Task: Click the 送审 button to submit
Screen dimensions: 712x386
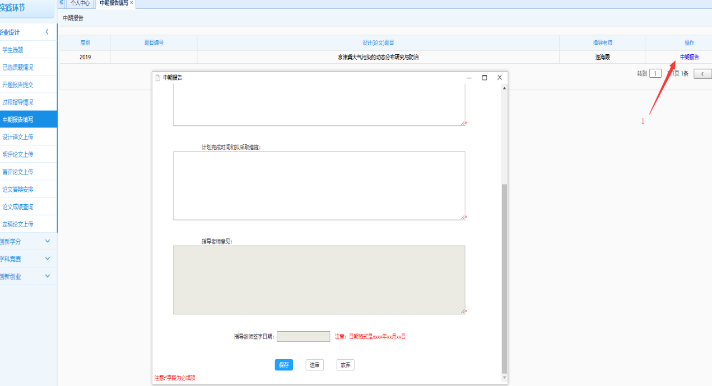Action: point(315,365)
